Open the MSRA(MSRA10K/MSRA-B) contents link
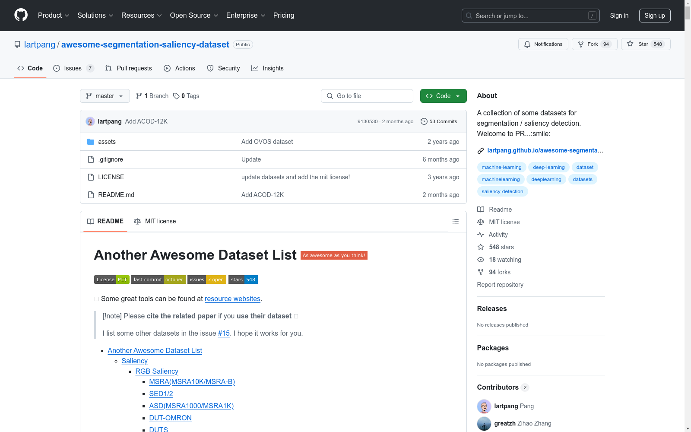 coord(192,381)
